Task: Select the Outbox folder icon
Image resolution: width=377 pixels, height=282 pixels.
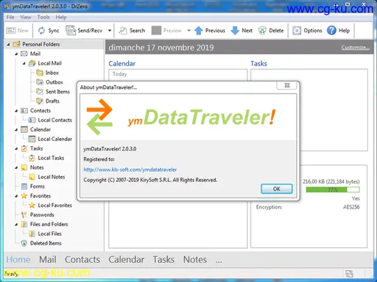Action: (40, 82)
